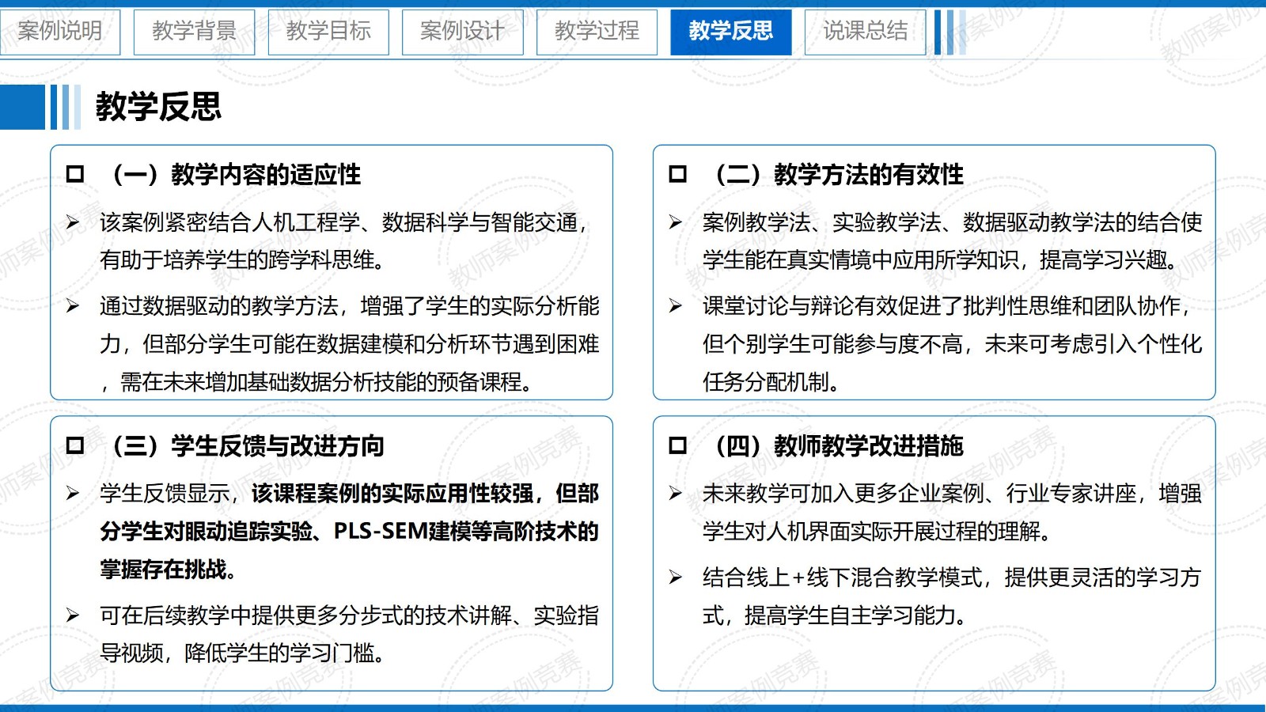
Task: Toggle the square box beside （三）学生反馈与改进方向
Action: (75, 445)
